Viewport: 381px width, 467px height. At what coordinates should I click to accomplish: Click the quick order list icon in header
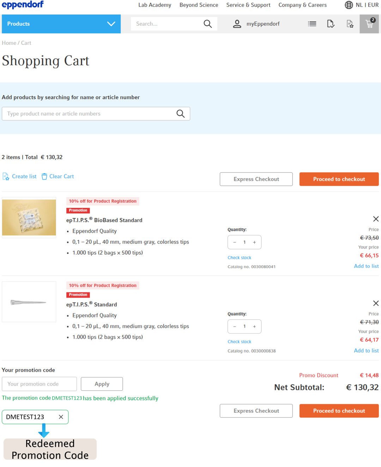pos(312,24)
